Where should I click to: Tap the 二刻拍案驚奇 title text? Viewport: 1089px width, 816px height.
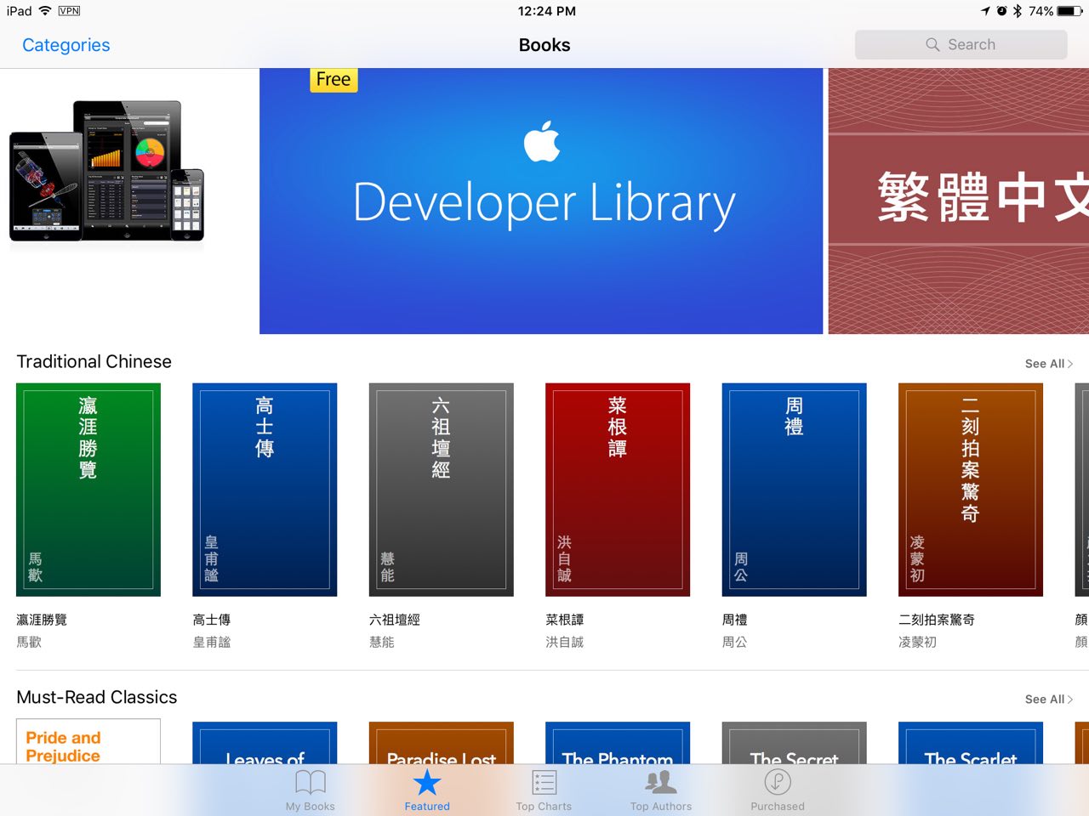pos(936,620)
